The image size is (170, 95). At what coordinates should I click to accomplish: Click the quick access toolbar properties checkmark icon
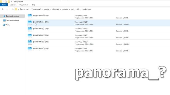(x=6, y=2)
